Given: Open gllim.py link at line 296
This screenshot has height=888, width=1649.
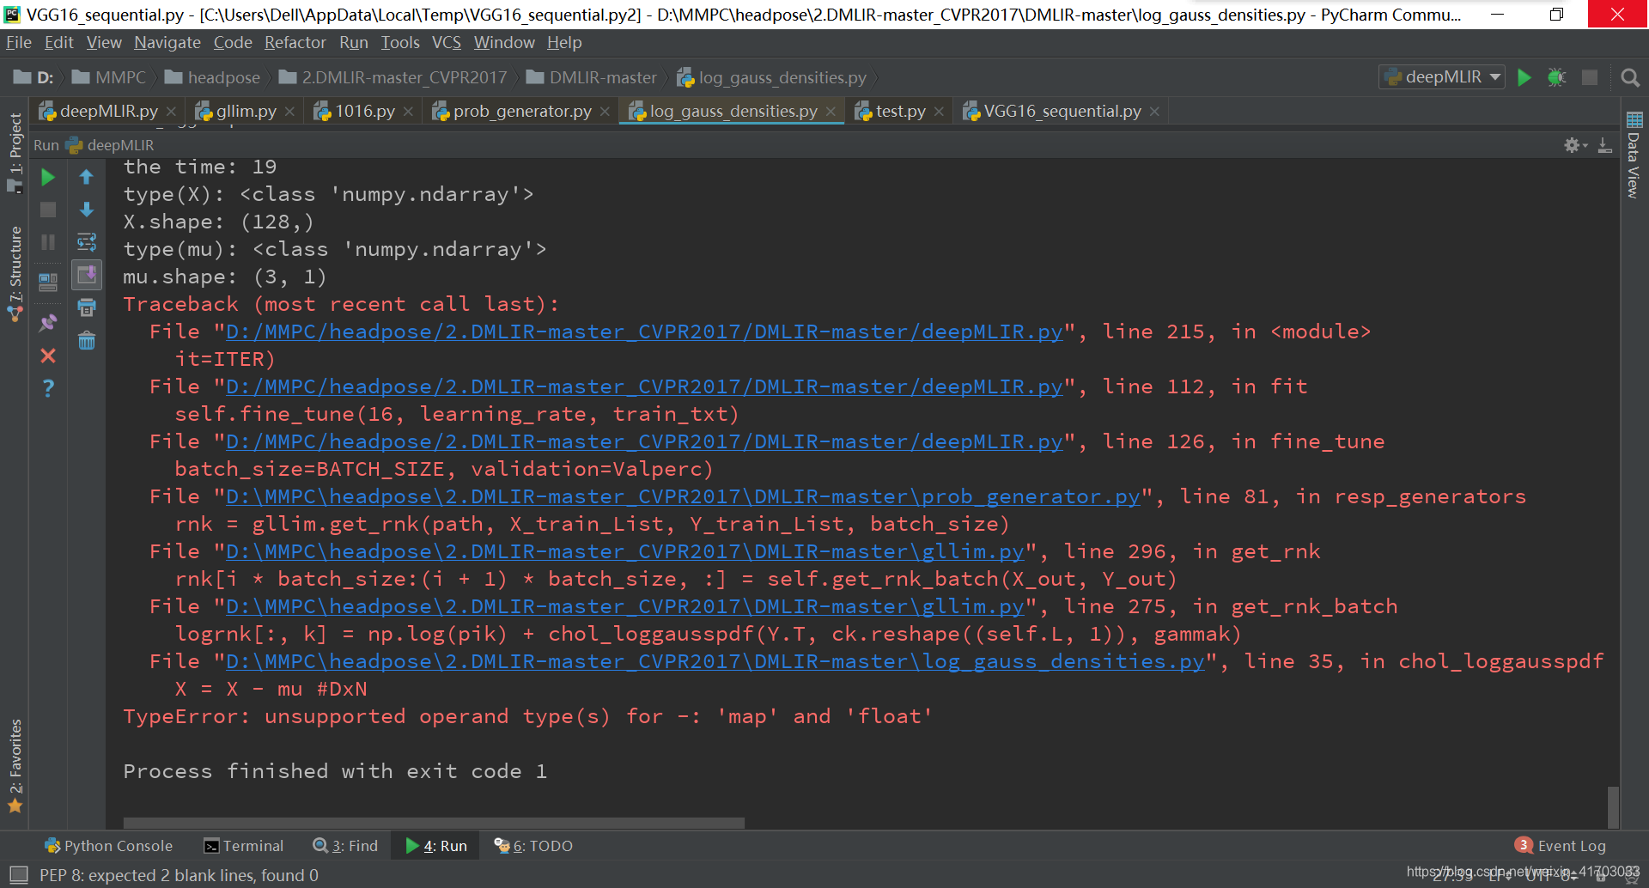Looking at the screenshot, I should pyautogui.click(x=625, y=551).
